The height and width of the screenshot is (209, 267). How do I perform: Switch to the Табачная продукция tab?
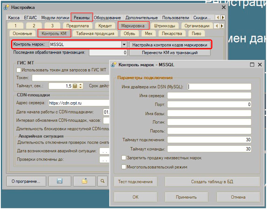click(95, 34)
